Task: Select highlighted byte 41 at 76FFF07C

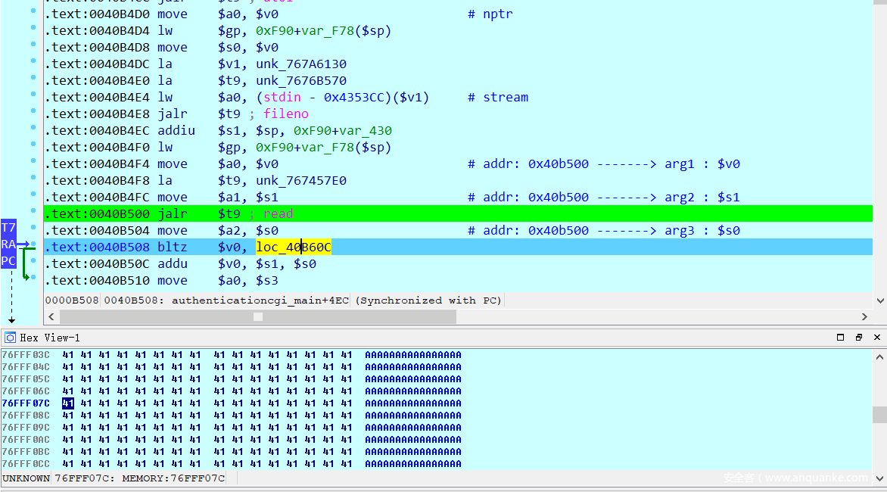Action: (x=68, y=403)
